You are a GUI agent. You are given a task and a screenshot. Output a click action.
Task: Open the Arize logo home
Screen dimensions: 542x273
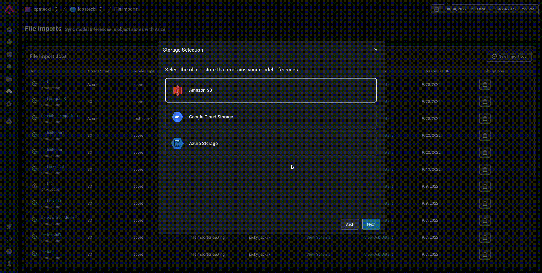pos(9,9)
